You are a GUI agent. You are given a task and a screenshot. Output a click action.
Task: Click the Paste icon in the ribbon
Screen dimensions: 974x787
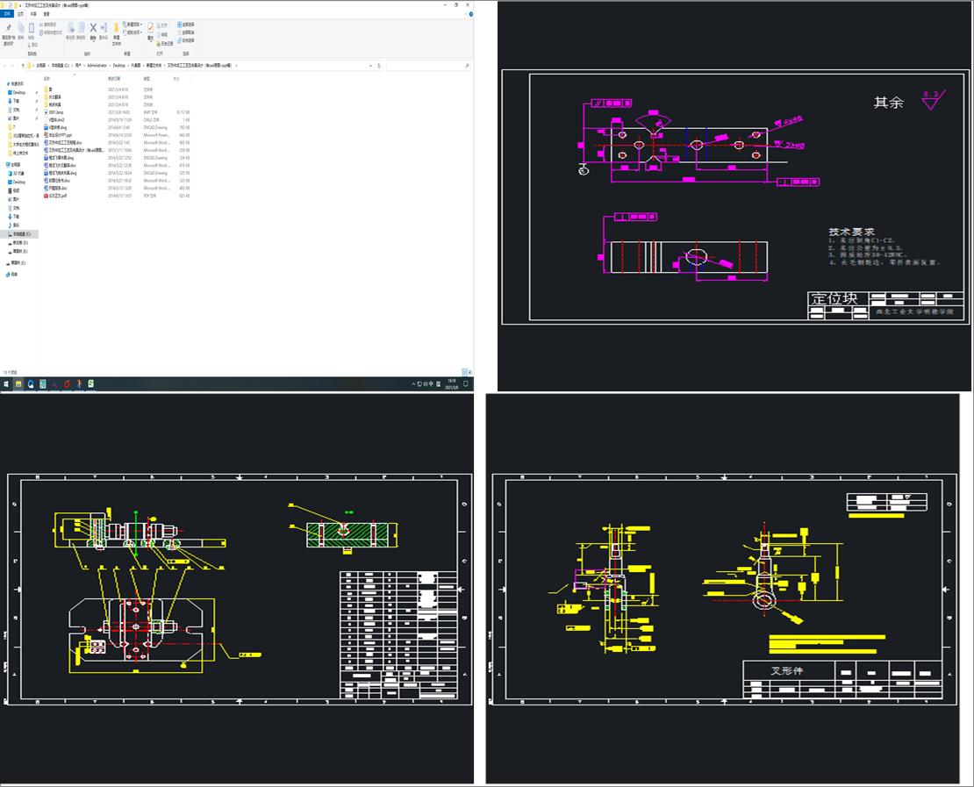click(32, 31)
